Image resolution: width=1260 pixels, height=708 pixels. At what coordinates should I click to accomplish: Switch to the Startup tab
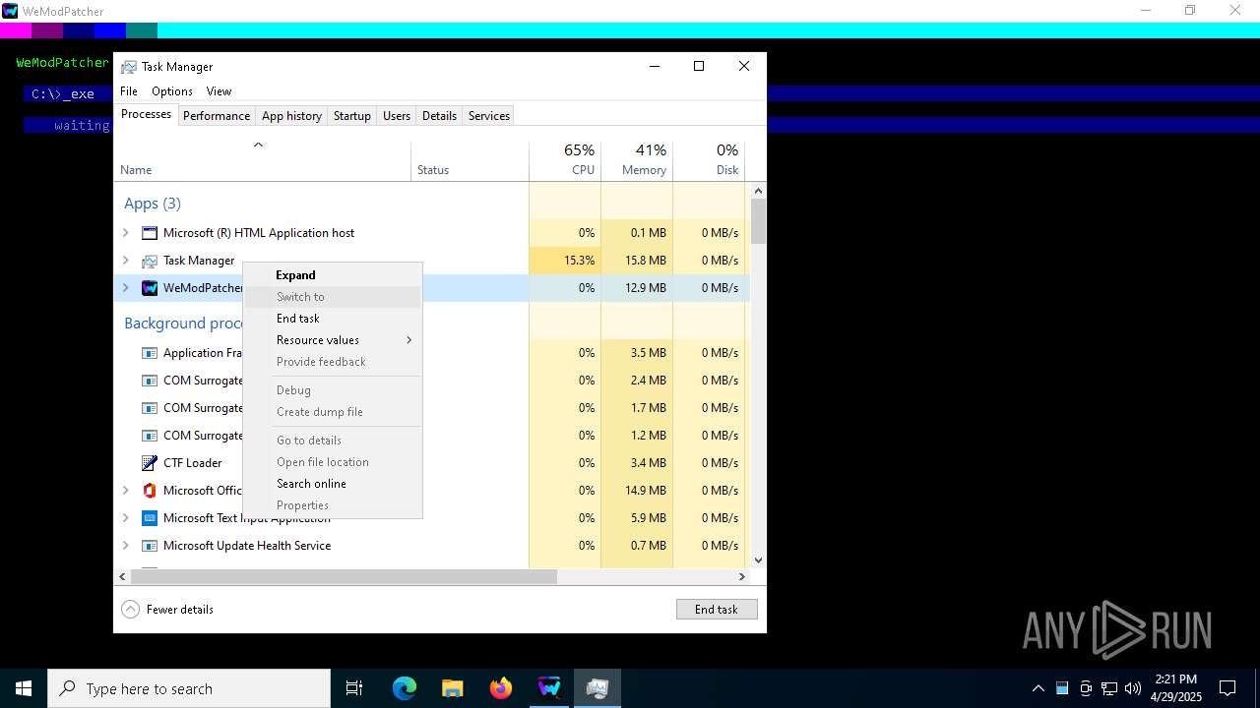tap(351, 116)
